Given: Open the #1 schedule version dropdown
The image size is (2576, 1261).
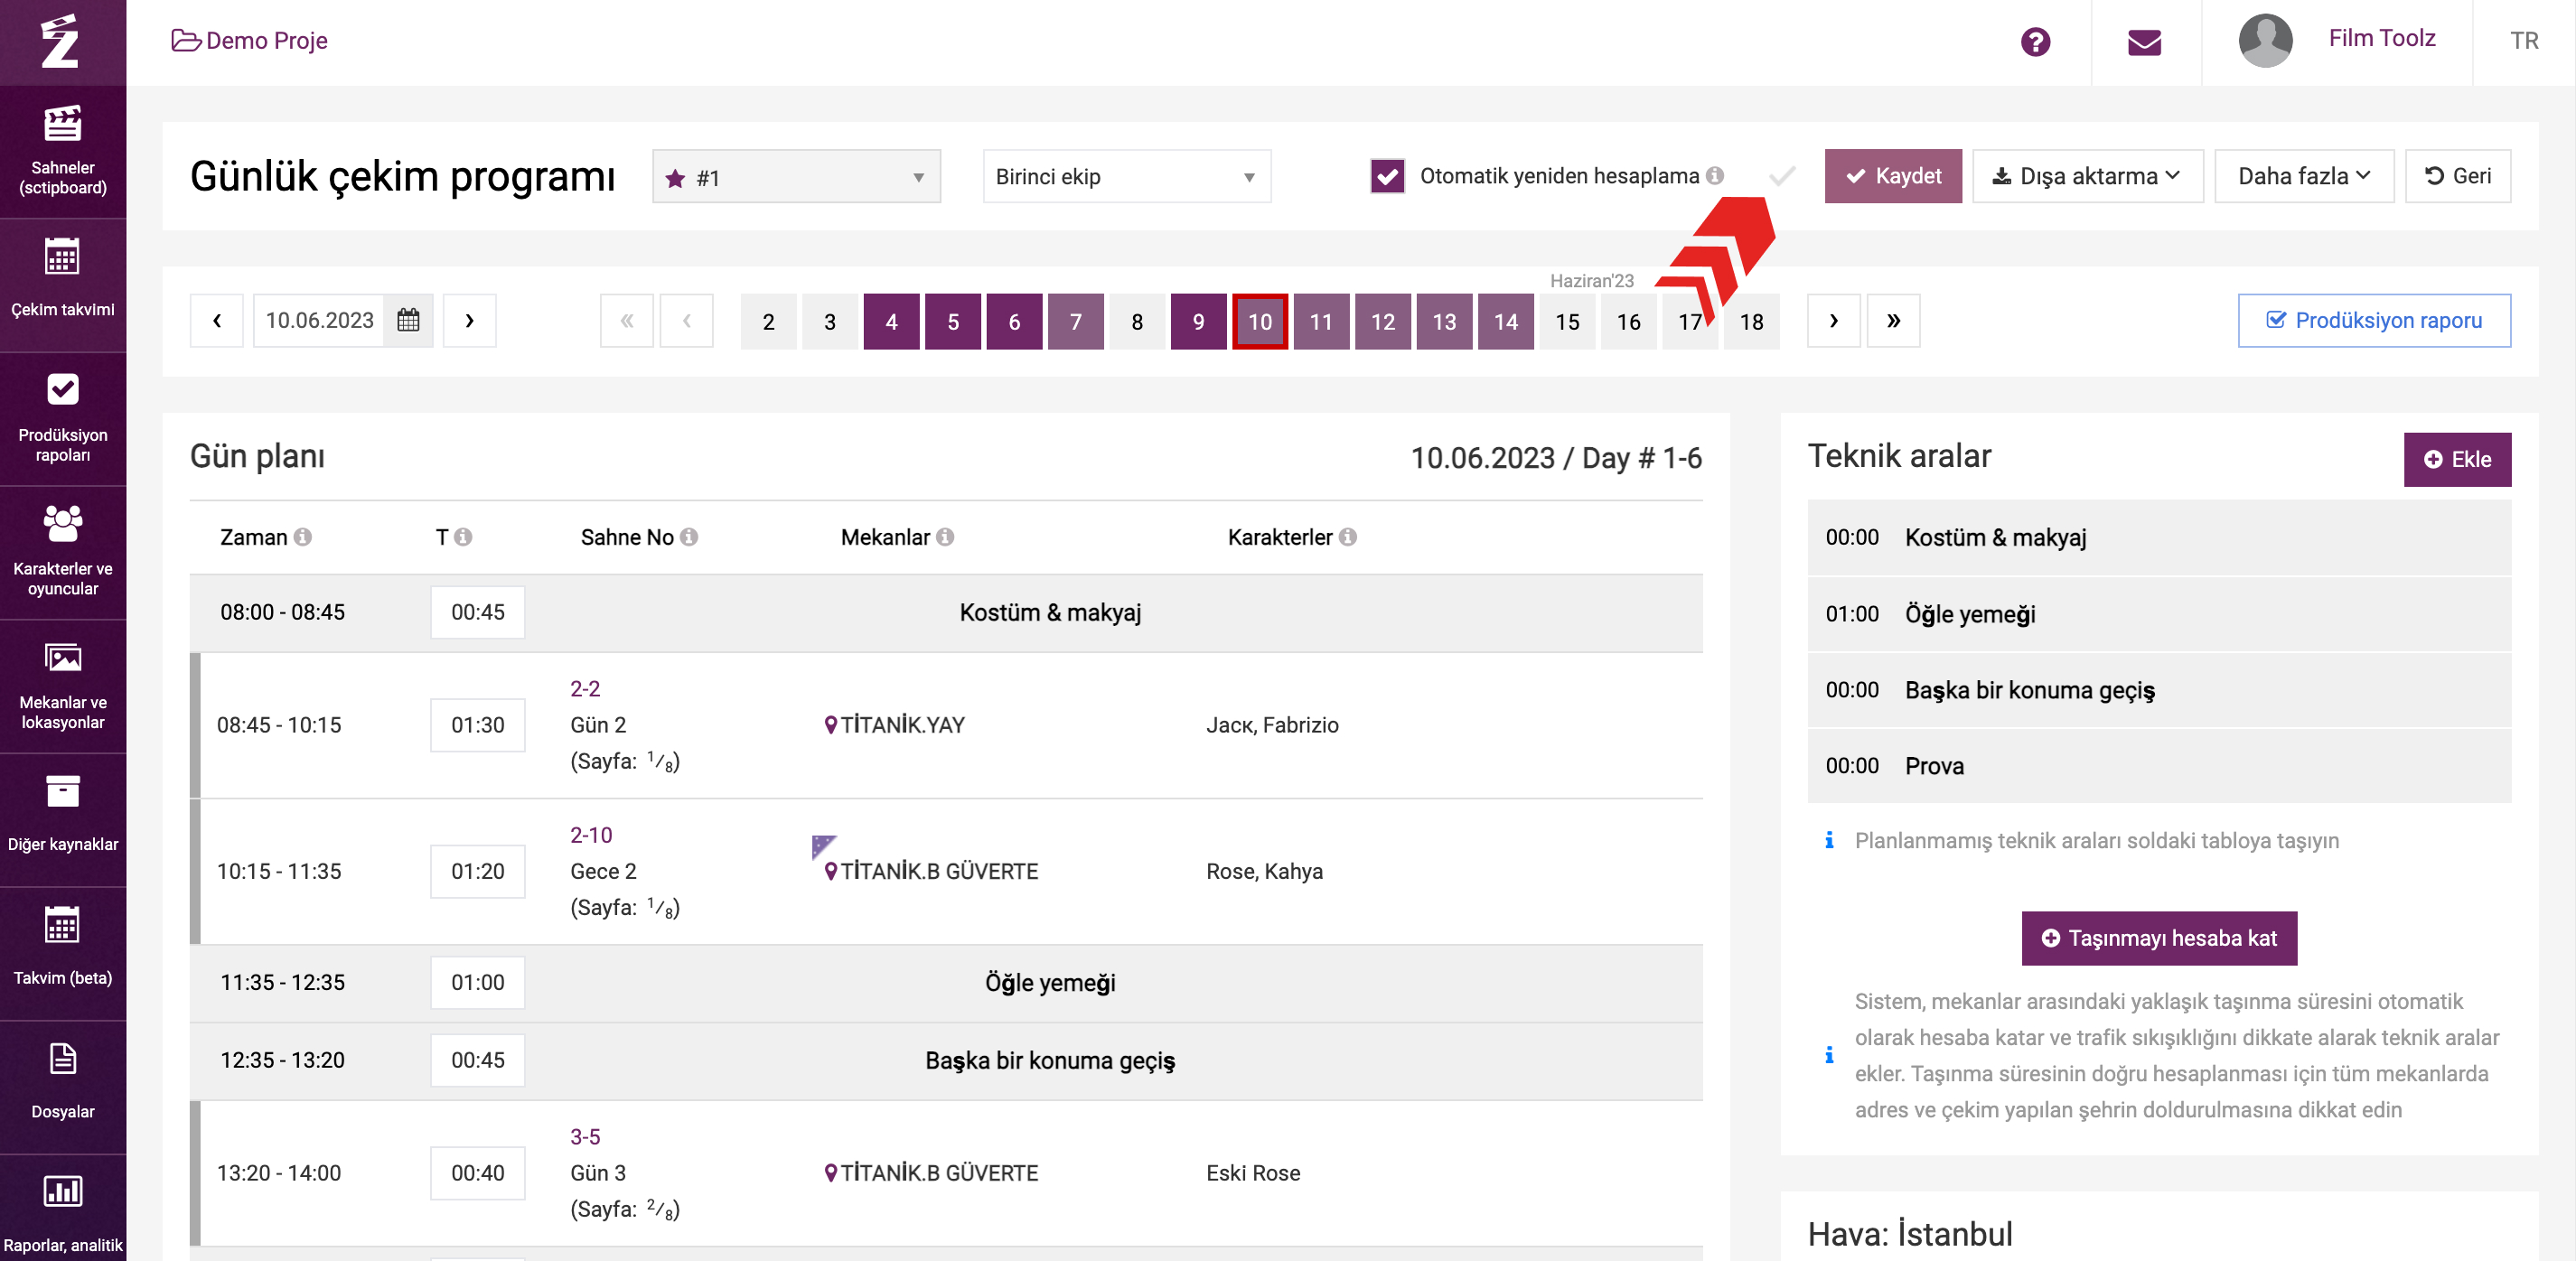Looking at the screenshot, I should pos(796,177).
